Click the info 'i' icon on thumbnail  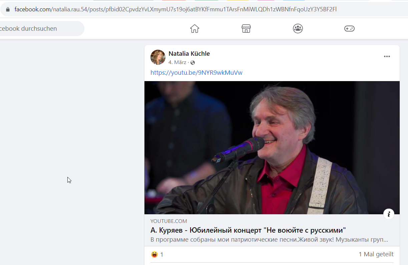pyautogui.click(x=389, y=214)
